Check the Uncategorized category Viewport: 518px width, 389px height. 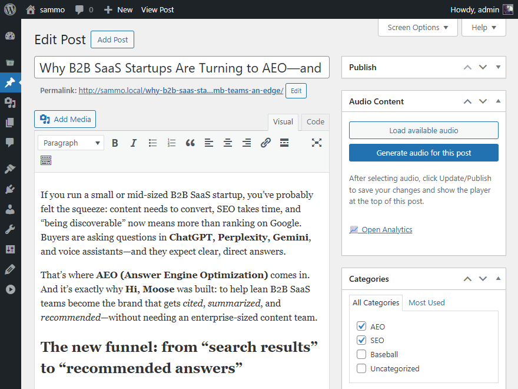[x=361, y=369]
